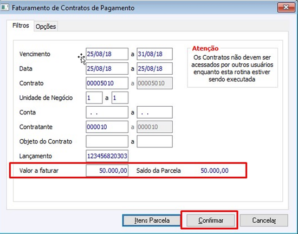Image resolution: width=298 pixels, height=234 pixels.
Task: Click the Data end date field
Action: [x=155, y=69]
